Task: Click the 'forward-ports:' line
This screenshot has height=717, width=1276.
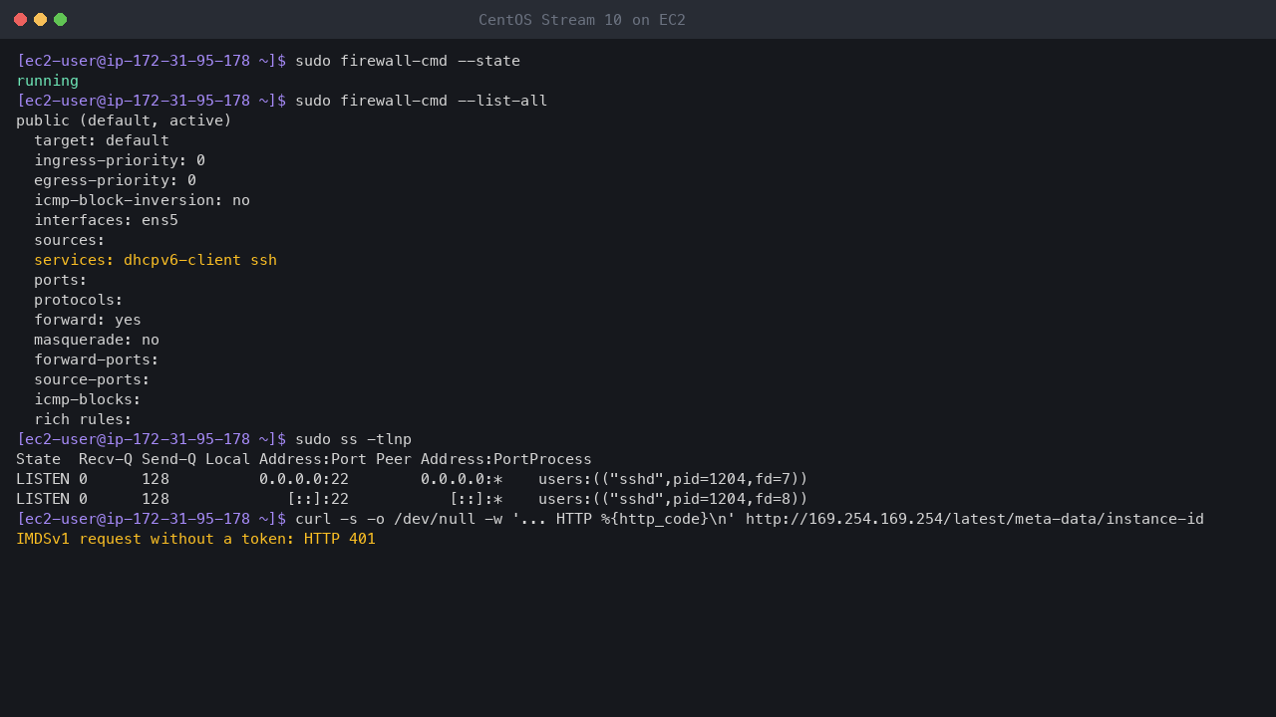Action: 97,359
